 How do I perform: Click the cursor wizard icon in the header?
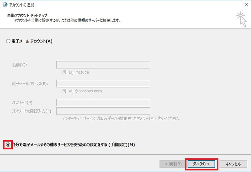tap(242, 20)
